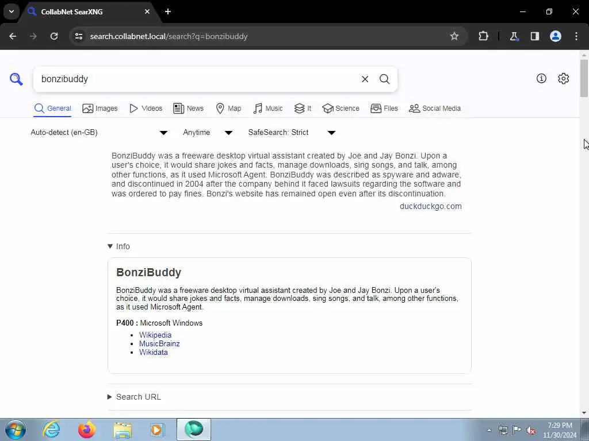The width and height of the screenshot is (589, 441).
Task: Open the Chrome three-dot menu
Action: tap(576, 36)
